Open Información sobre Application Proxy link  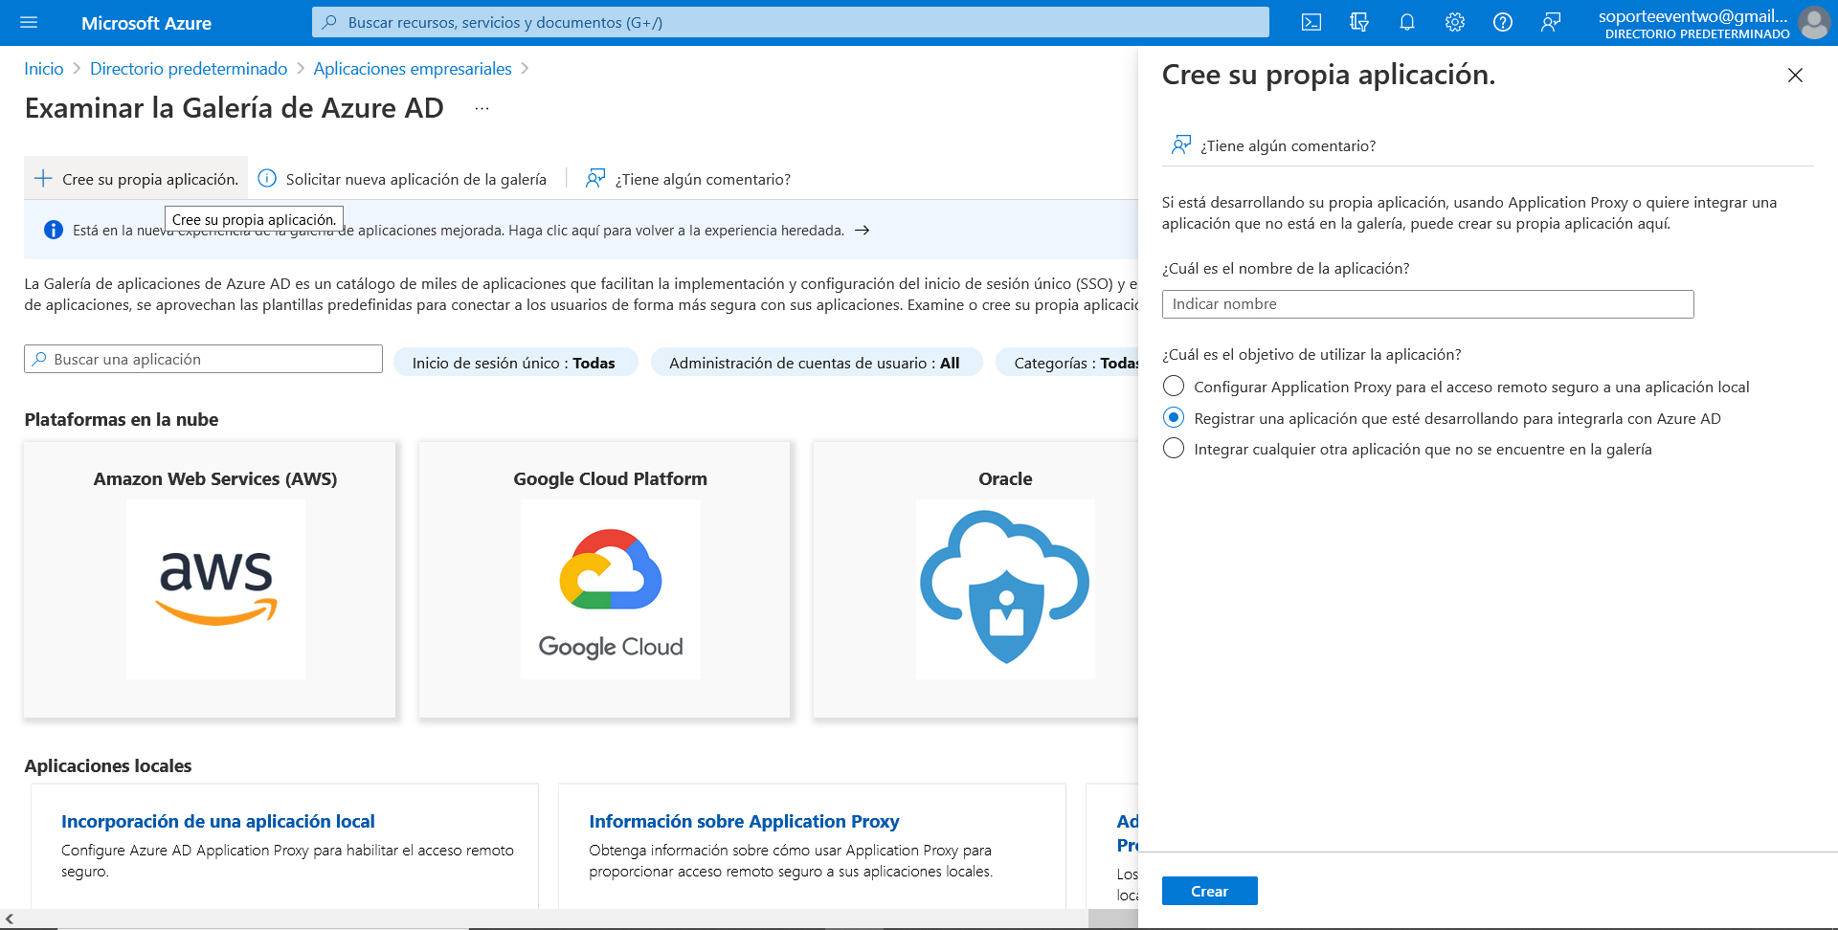click(744, 821)
